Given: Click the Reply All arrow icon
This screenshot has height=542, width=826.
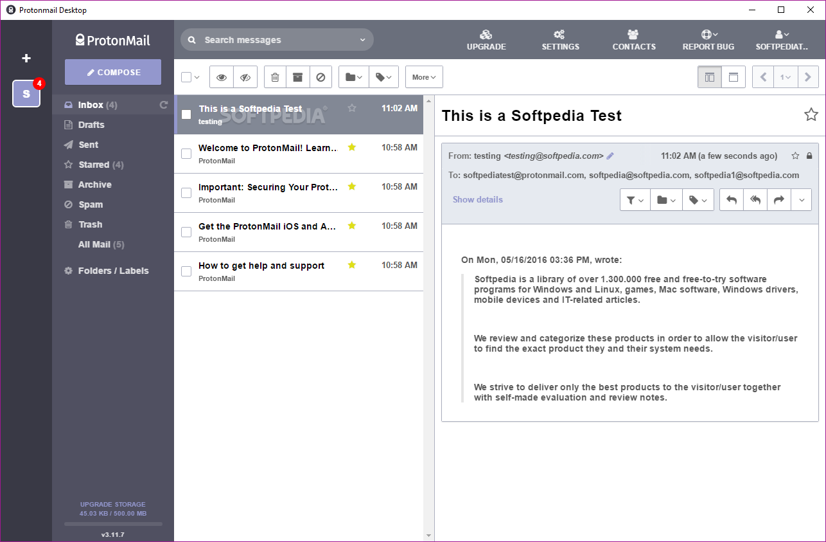Looking at the screenshot, I should click(755, 199).
